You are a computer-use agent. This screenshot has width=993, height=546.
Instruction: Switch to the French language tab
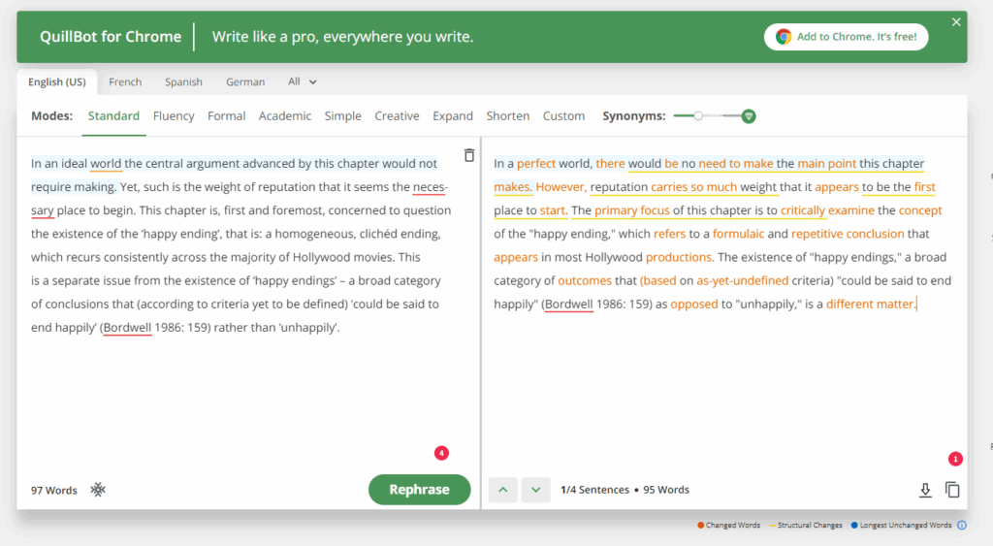click(x=125, y=82)
